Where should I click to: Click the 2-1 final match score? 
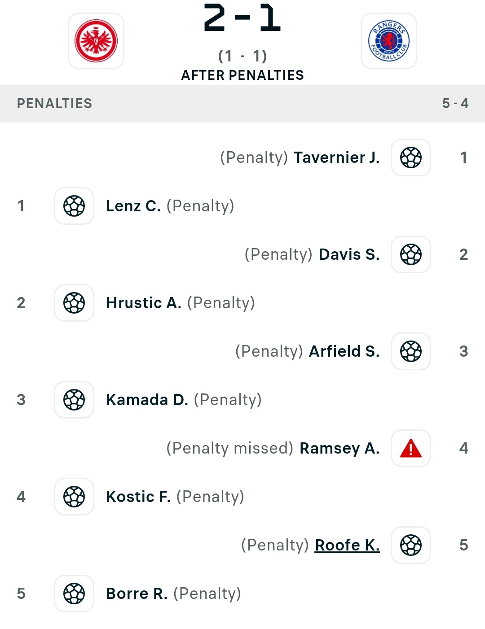(242, 18)
